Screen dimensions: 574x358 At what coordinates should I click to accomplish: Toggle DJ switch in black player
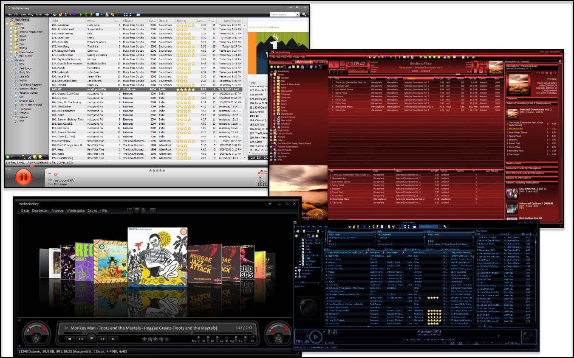pyautogui.click(x=227, y=339)
